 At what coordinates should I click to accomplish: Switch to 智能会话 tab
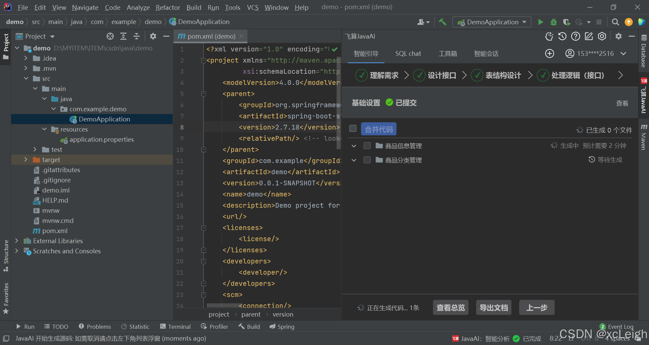pyautogui.click(x=486, y=53)
